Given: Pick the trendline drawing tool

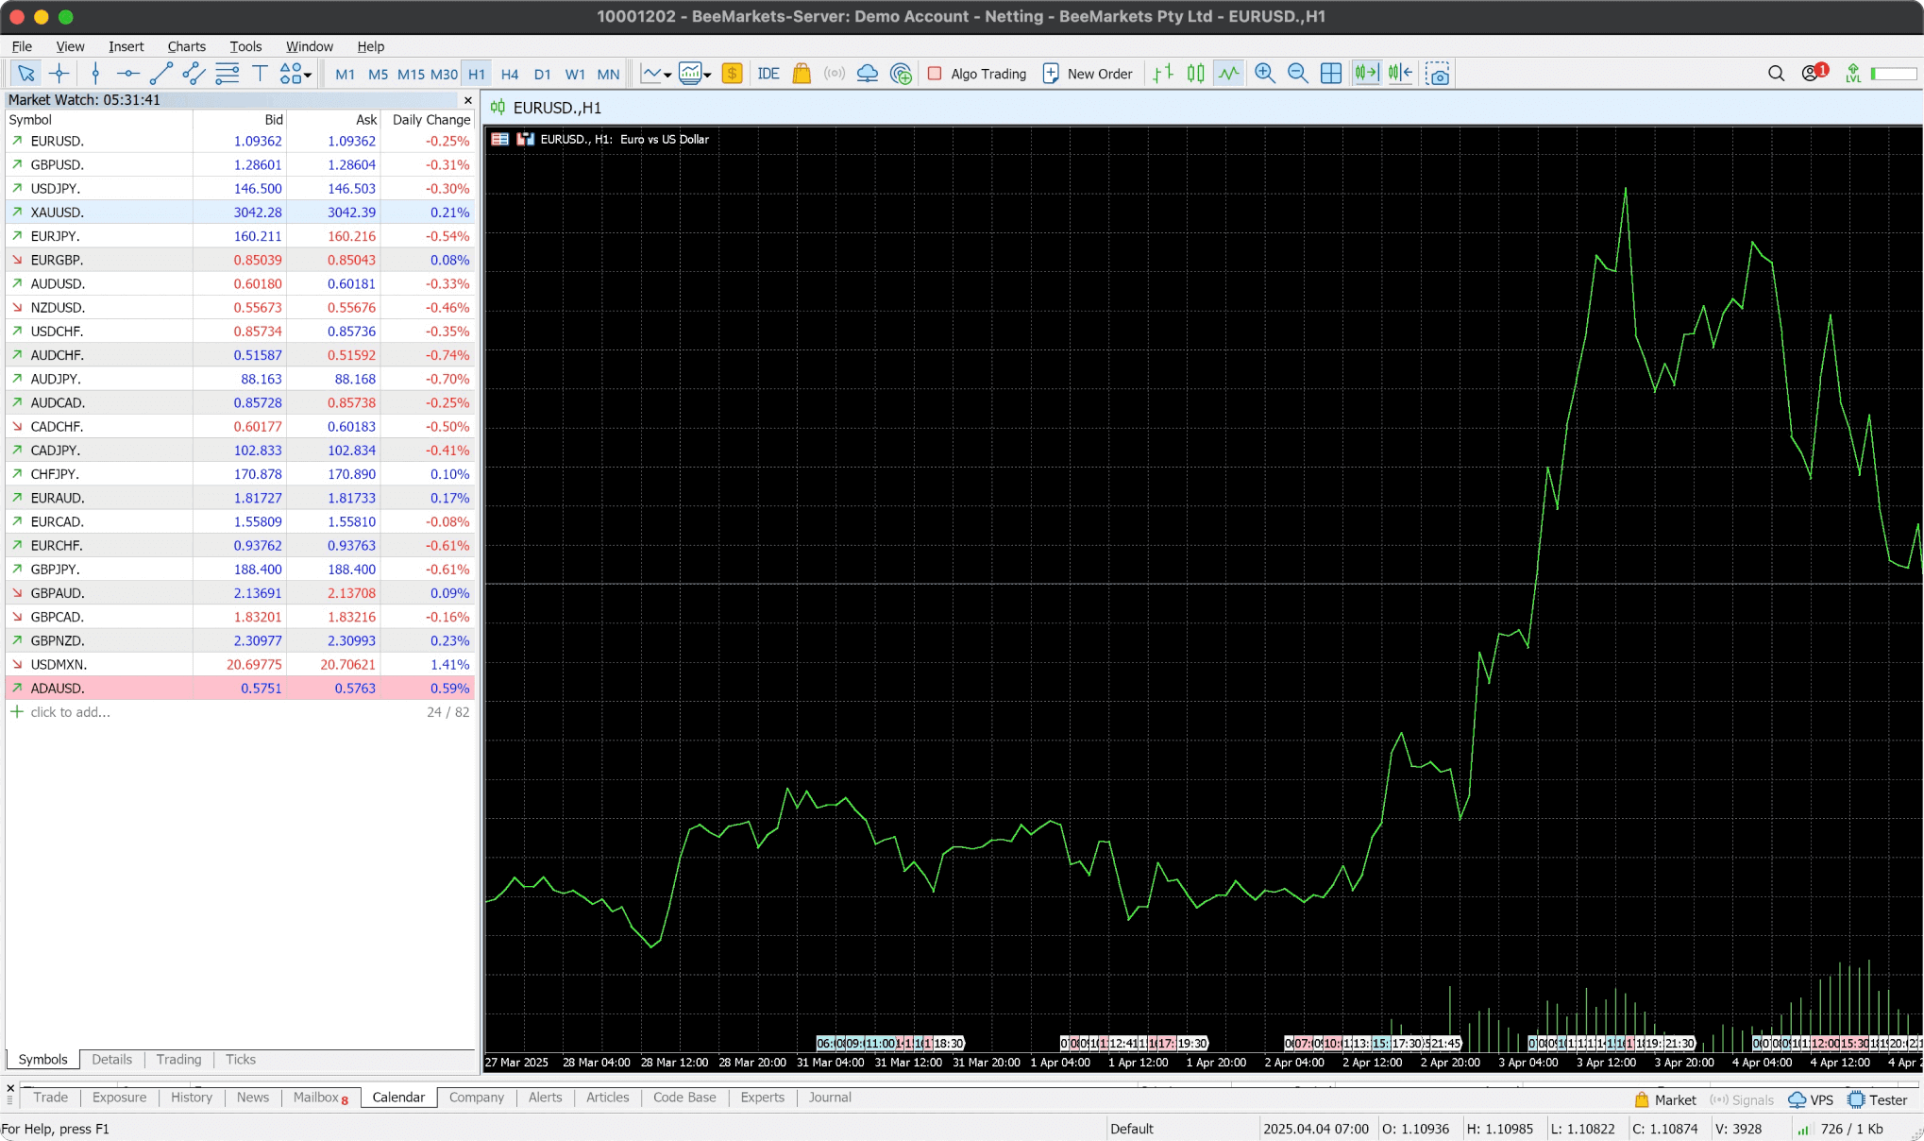Looking at the screenshot, I should tap(160, 74).
